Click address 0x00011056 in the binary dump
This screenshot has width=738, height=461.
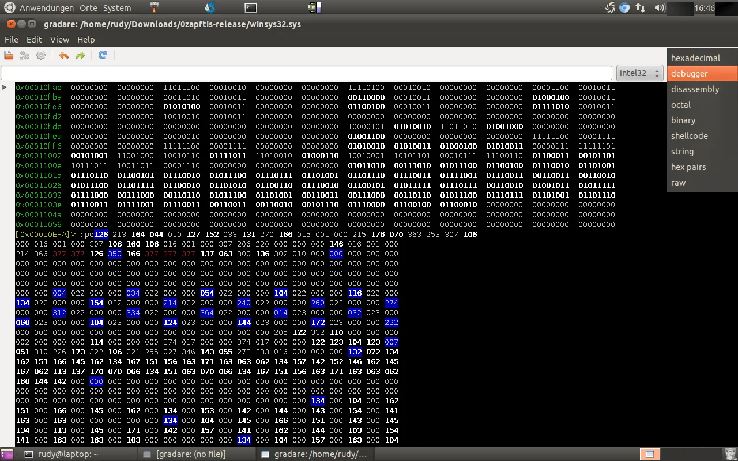click(39, 225)
